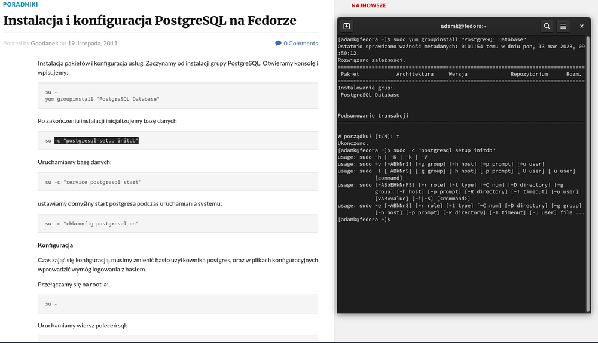The height and width of the screenshot is (343, 598).
Task: Click the comments speech bubble icon
Action: [x=278, y=43]
